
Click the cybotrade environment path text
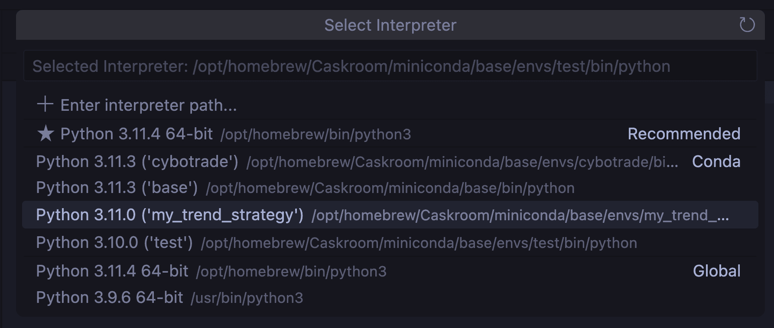pos(462,162)
